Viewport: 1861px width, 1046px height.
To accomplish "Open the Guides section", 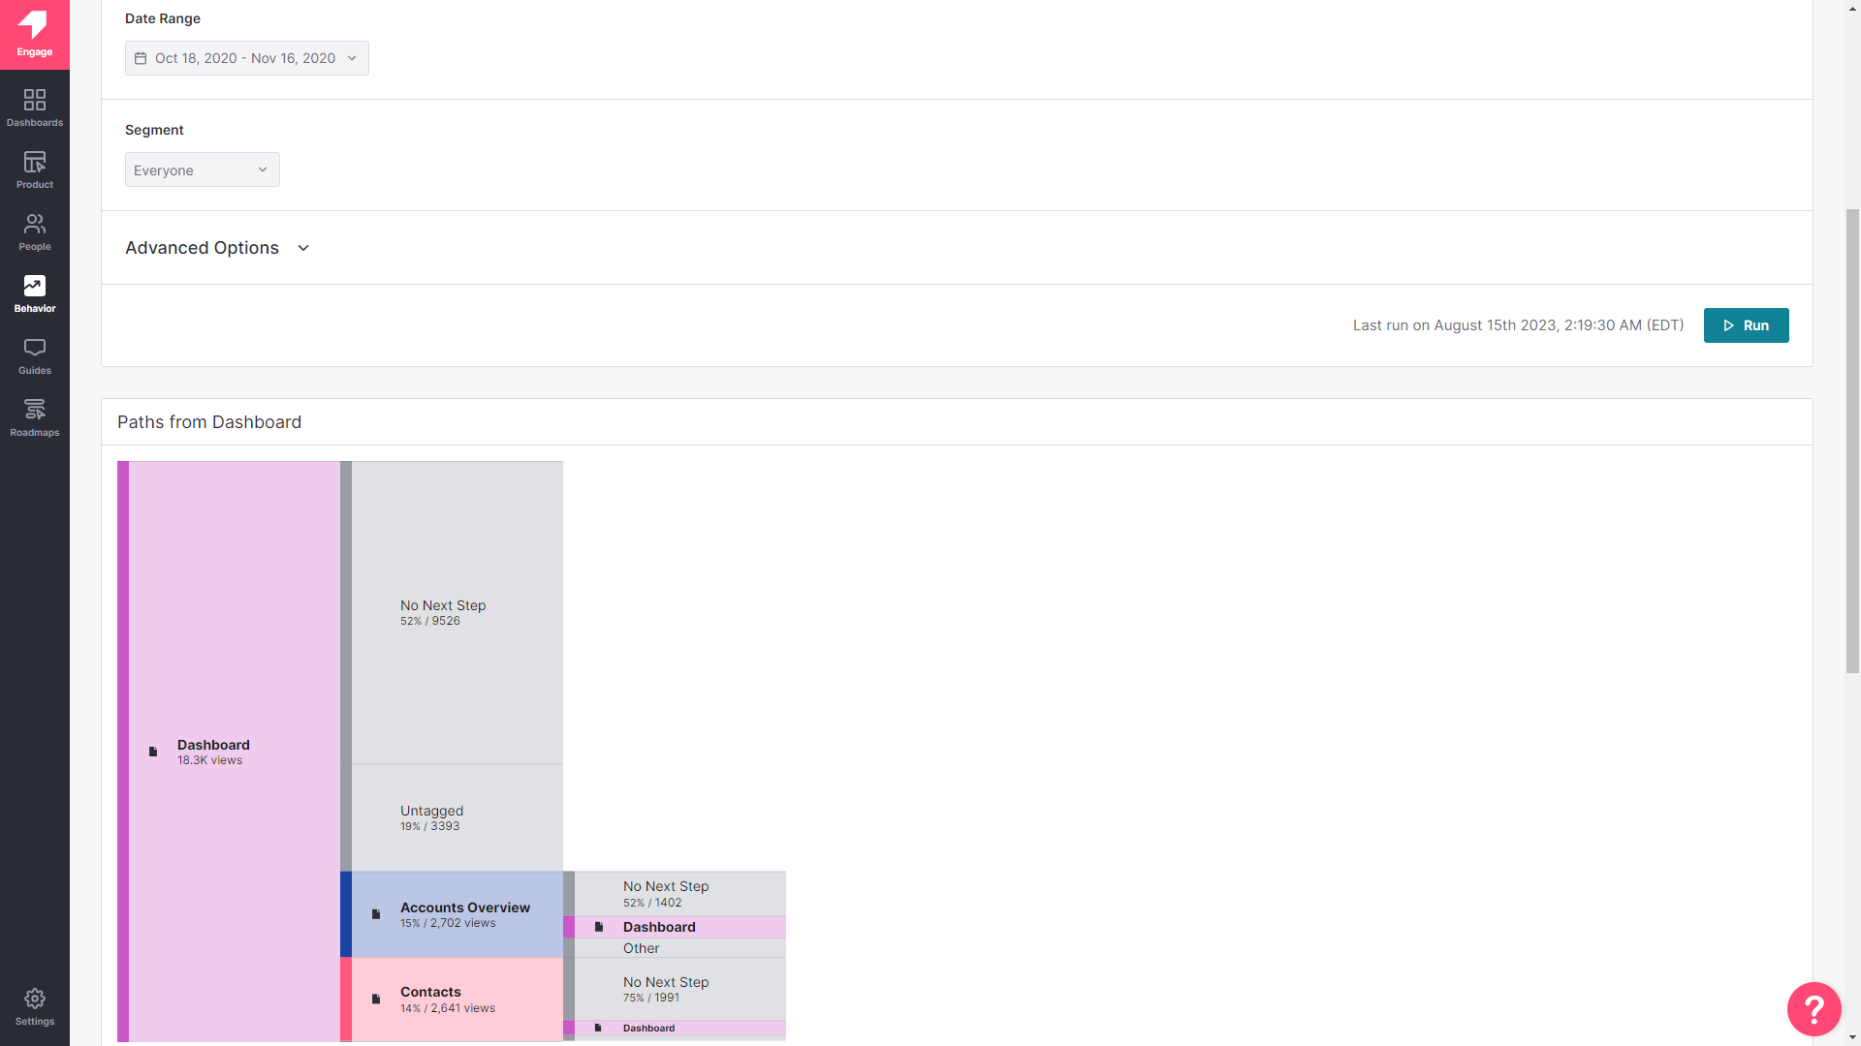I will [x=34, y=355].
